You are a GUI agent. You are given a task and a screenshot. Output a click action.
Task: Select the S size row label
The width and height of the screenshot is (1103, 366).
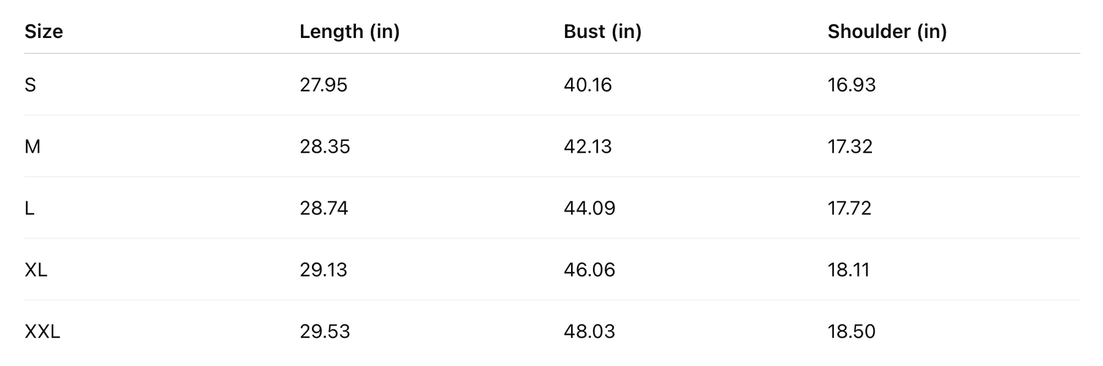(30, 85)
